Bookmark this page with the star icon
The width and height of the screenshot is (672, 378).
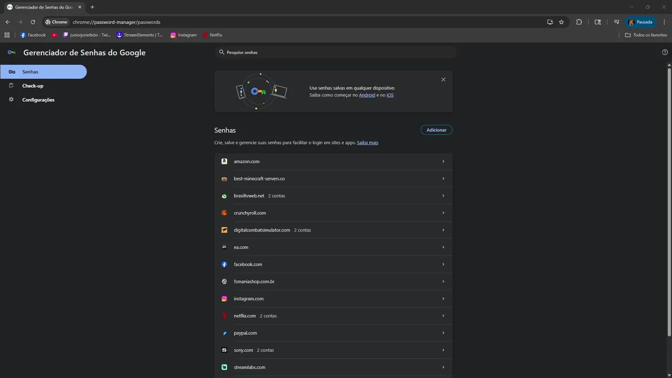[x=561, y=22]
